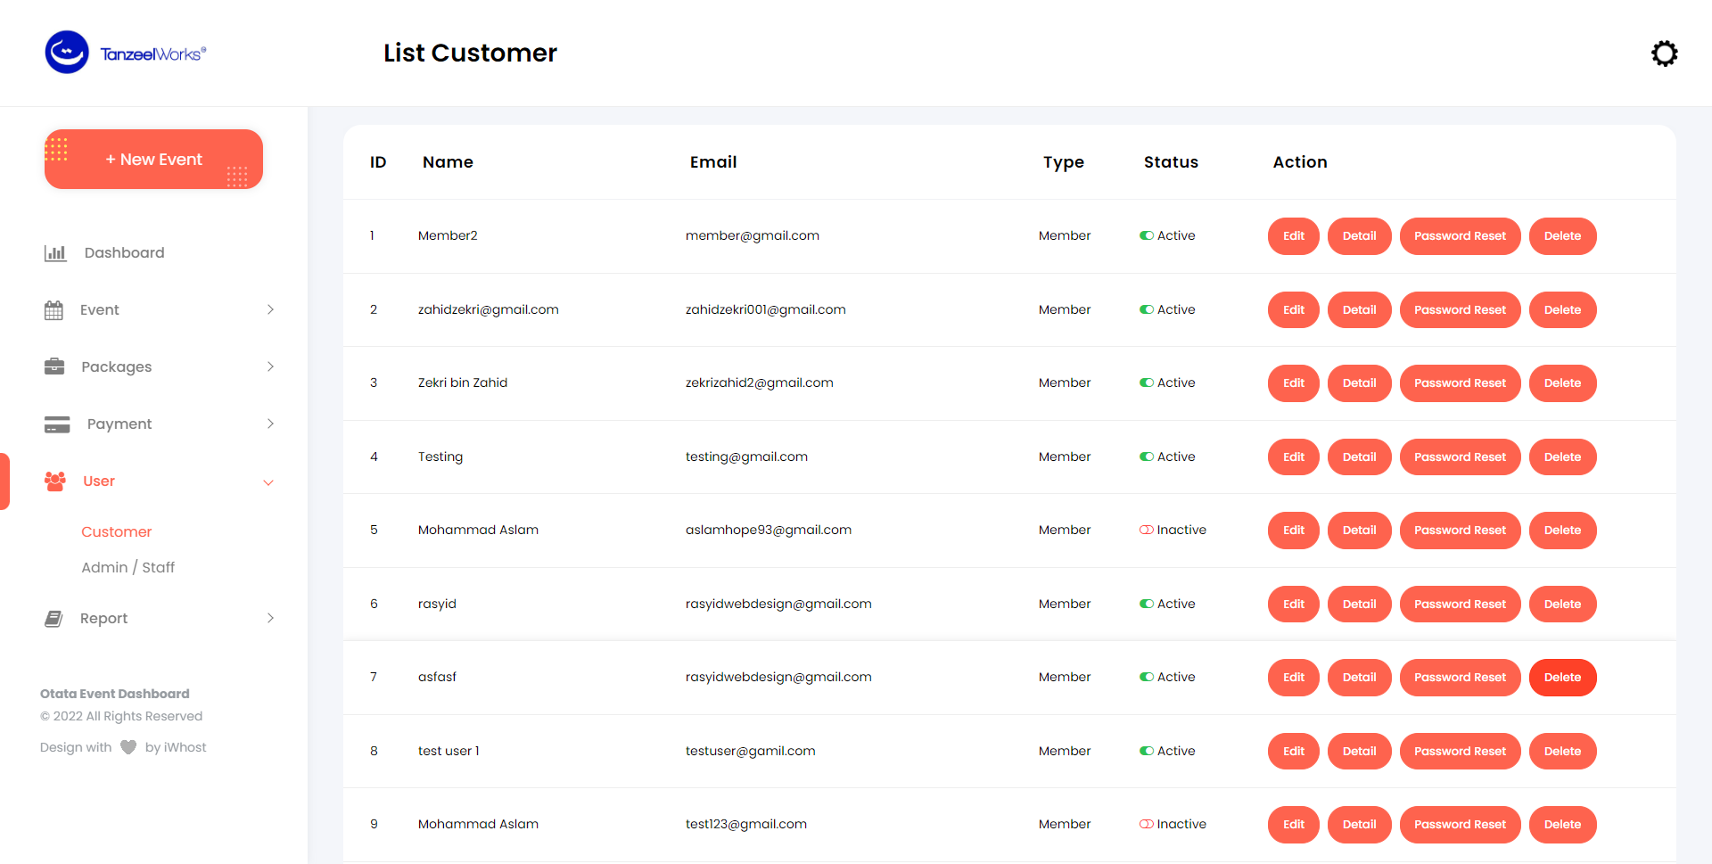Click the User group icon
The width and height of the screenshot is (1712, 864).
tap(55, 481)
